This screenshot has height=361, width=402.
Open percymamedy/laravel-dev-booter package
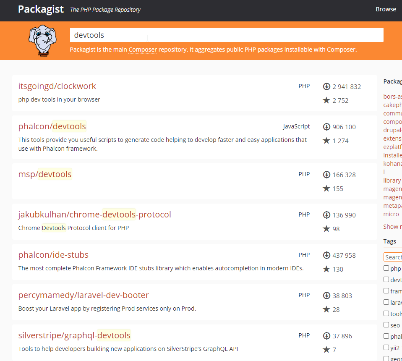click(84, 295)
